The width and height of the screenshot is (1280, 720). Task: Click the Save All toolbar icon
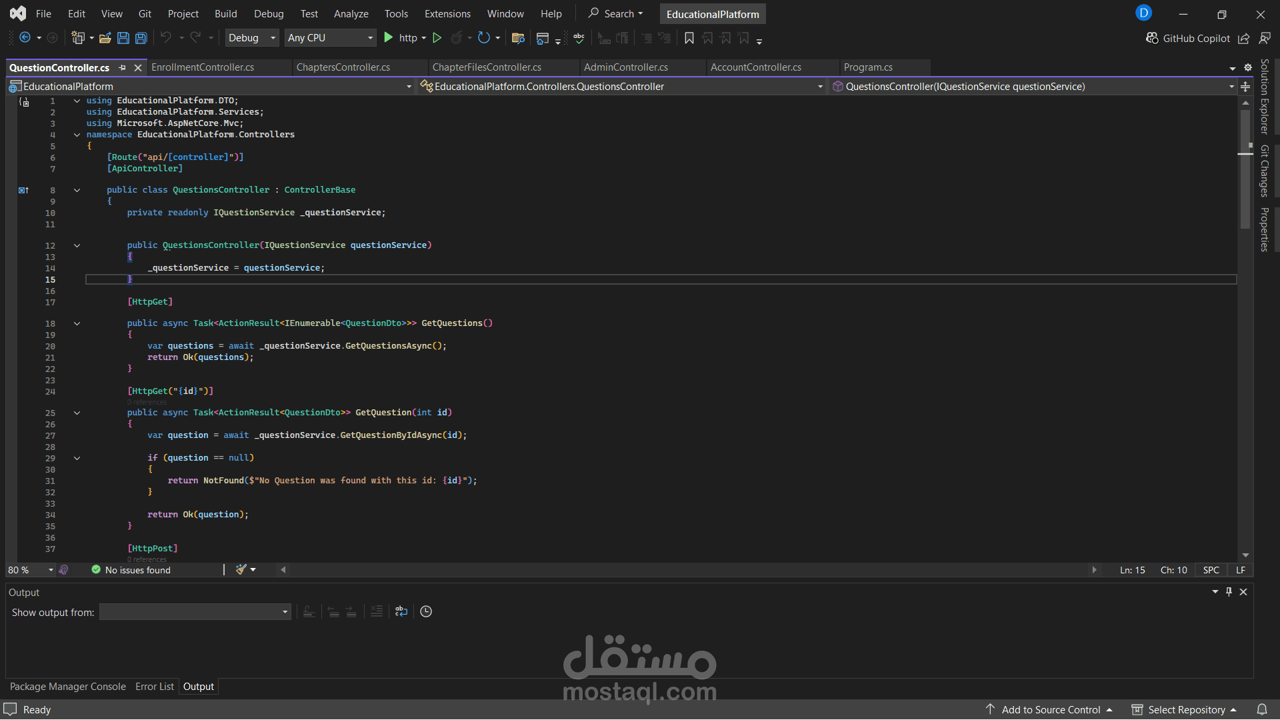[x=141, y=38]
